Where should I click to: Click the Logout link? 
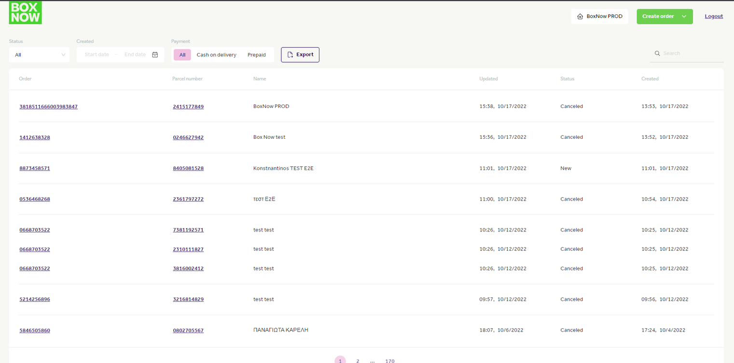click(x=714, y=16)
